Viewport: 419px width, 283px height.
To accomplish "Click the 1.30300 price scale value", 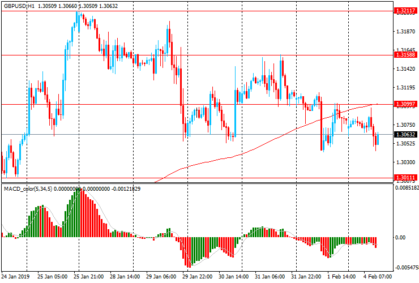I will coord(405,162).
